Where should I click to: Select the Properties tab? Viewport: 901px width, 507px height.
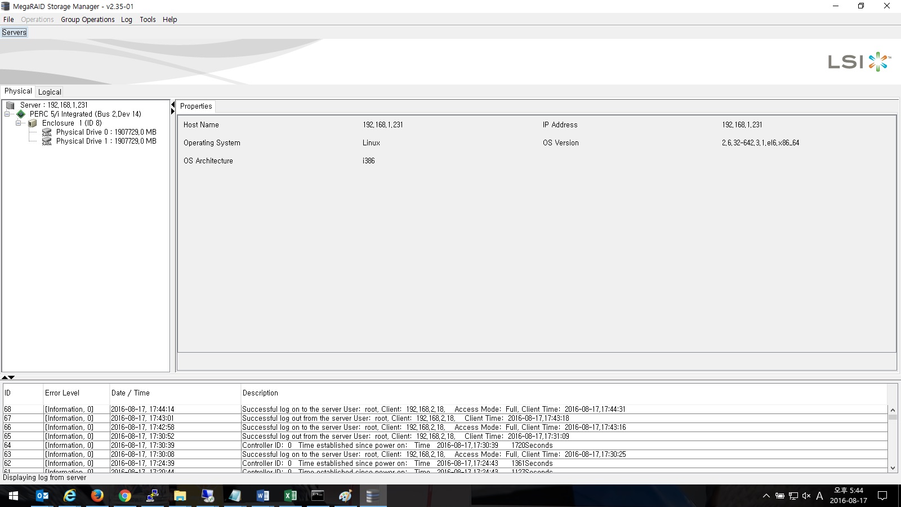point(196,106)
